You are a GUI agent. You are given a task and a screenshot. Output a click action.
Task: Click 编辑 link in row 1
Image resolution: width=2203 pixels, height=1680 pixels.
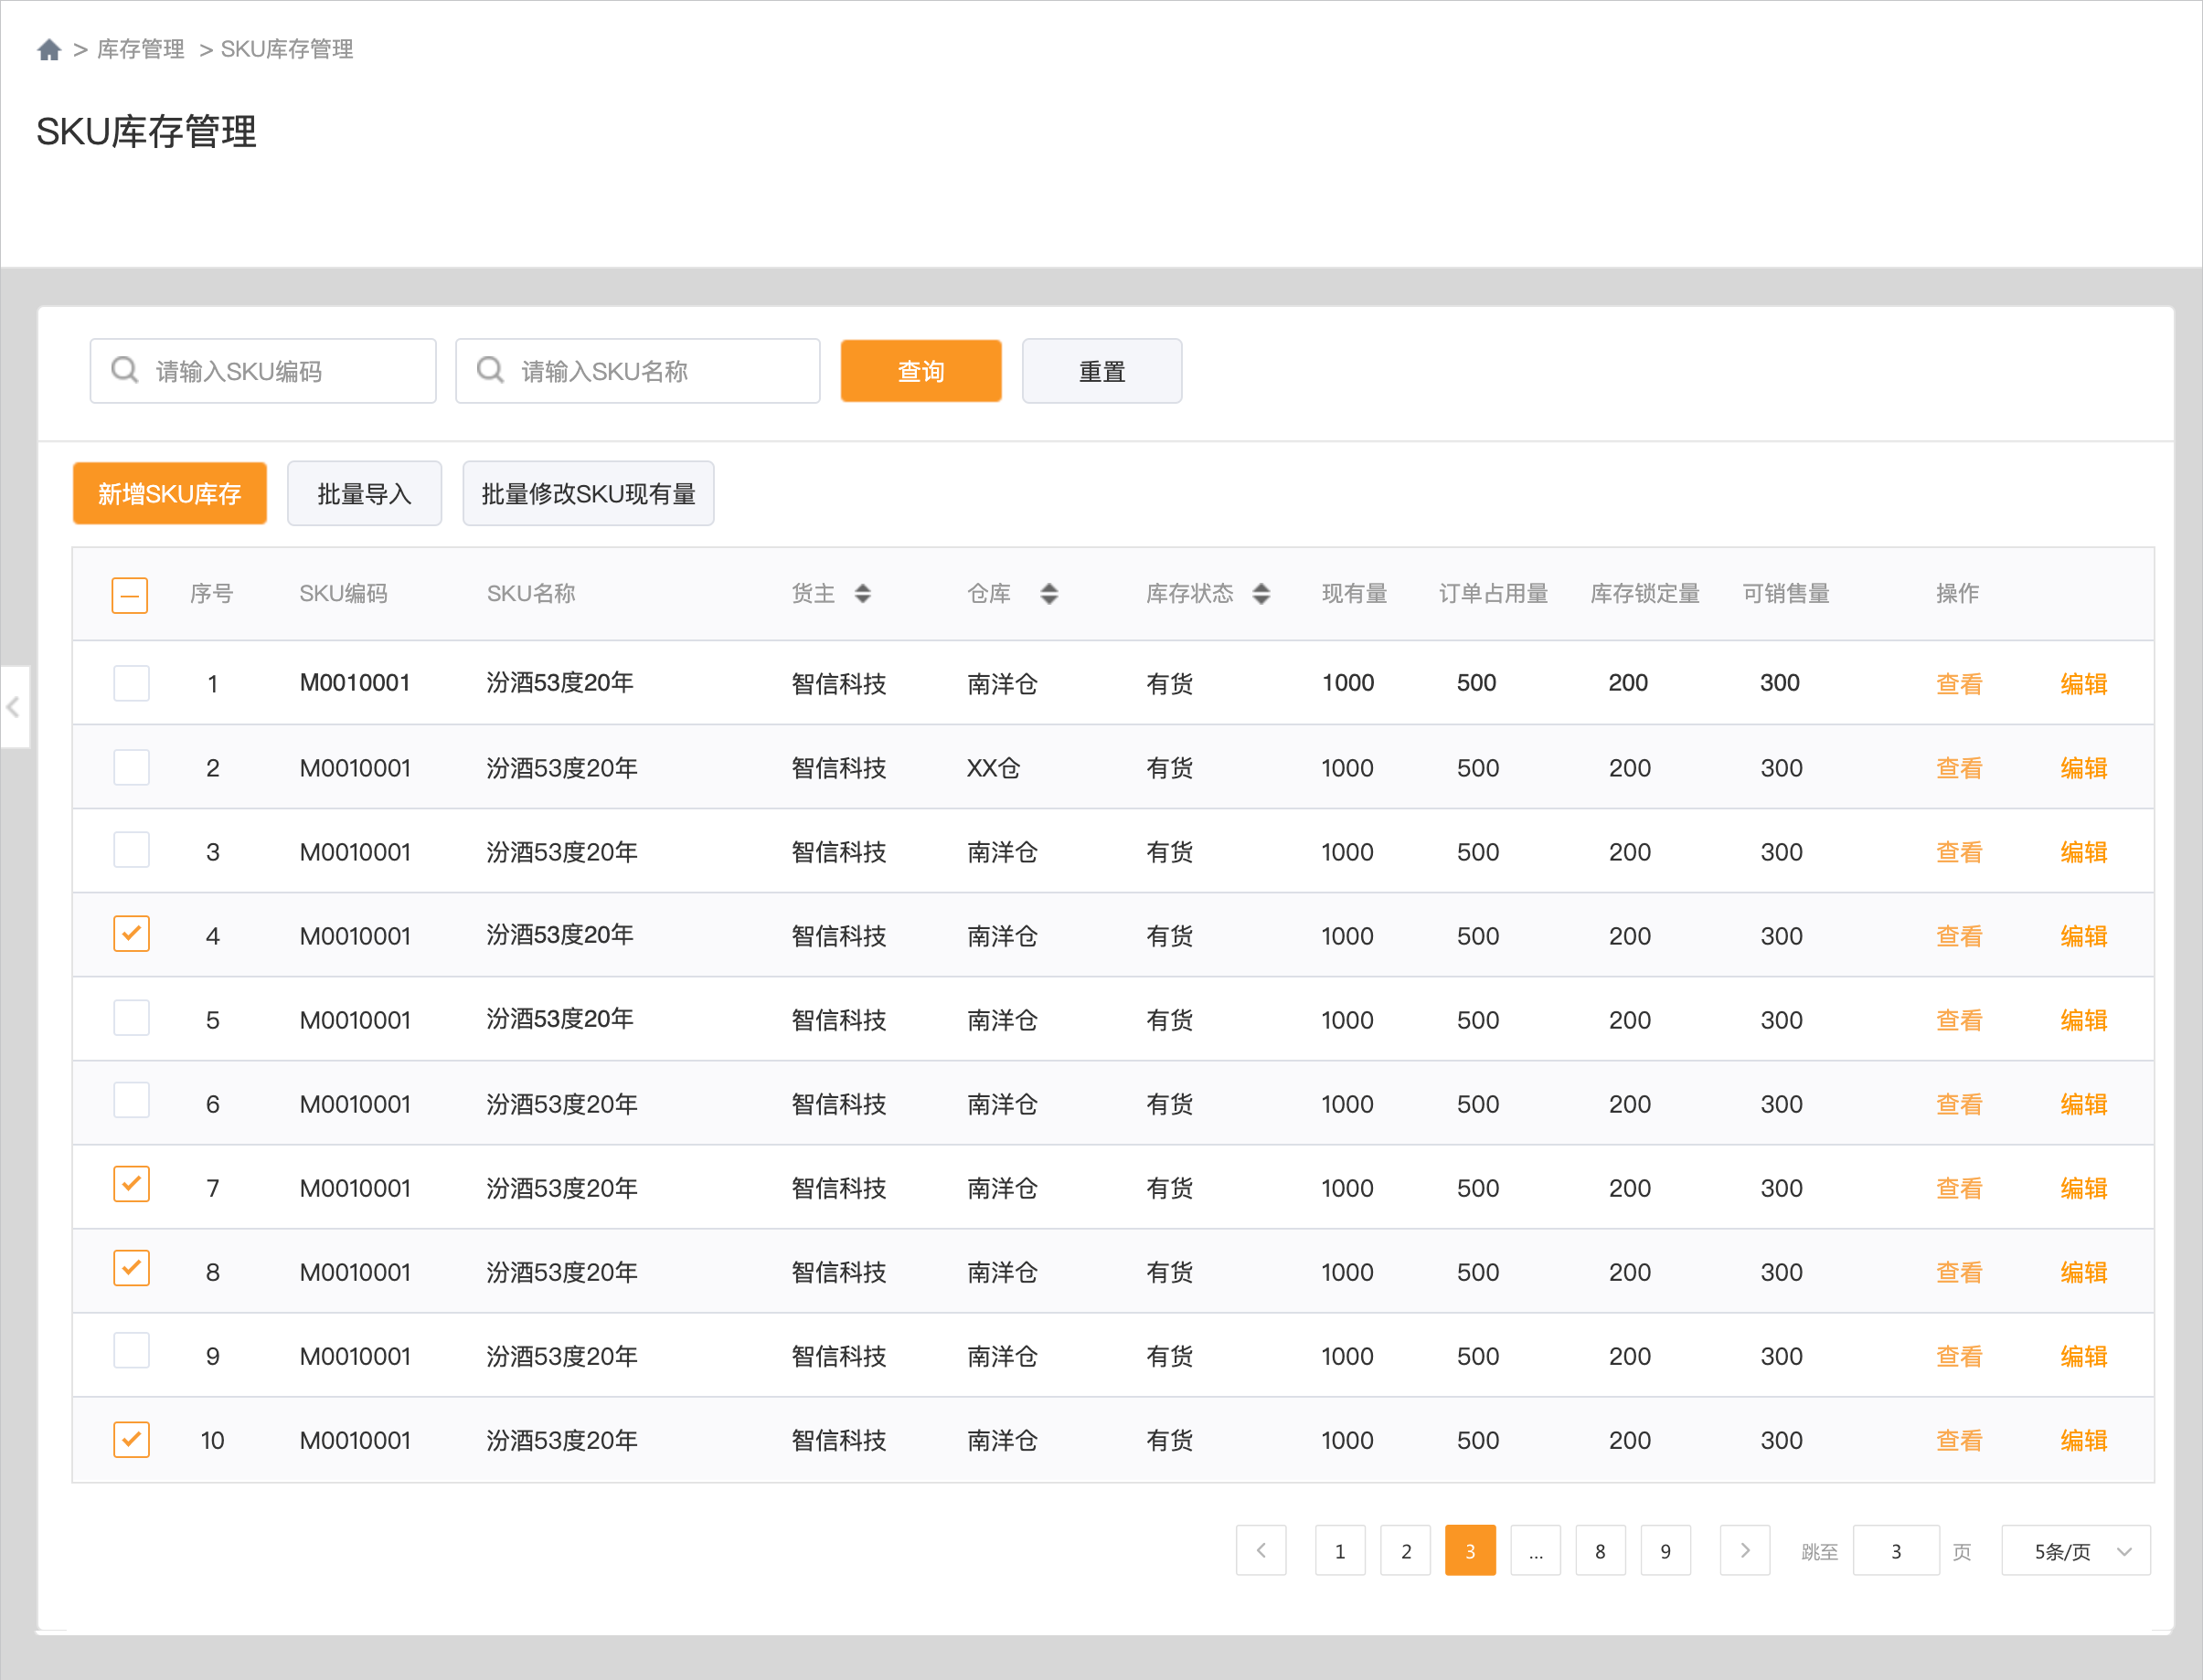coord(2084,684)
